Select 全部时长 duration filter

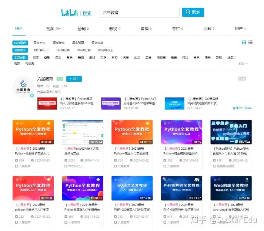pyautogui.click(x=20, y=50)
